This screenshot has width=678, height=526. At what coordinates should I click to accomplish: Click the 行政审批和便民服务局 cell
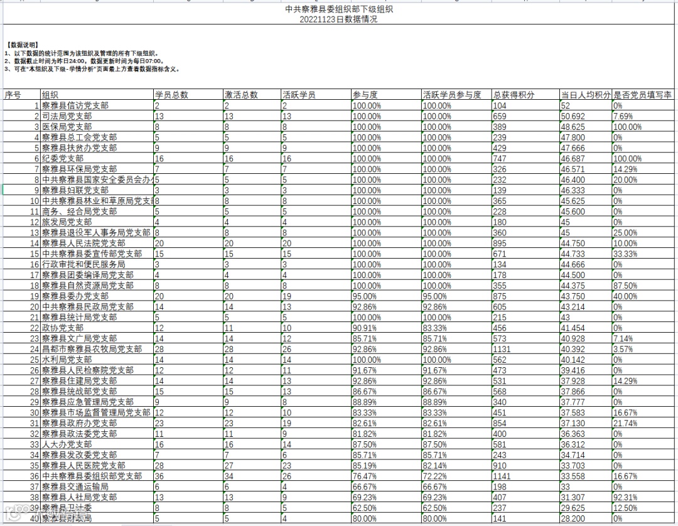tap(97, 264)
